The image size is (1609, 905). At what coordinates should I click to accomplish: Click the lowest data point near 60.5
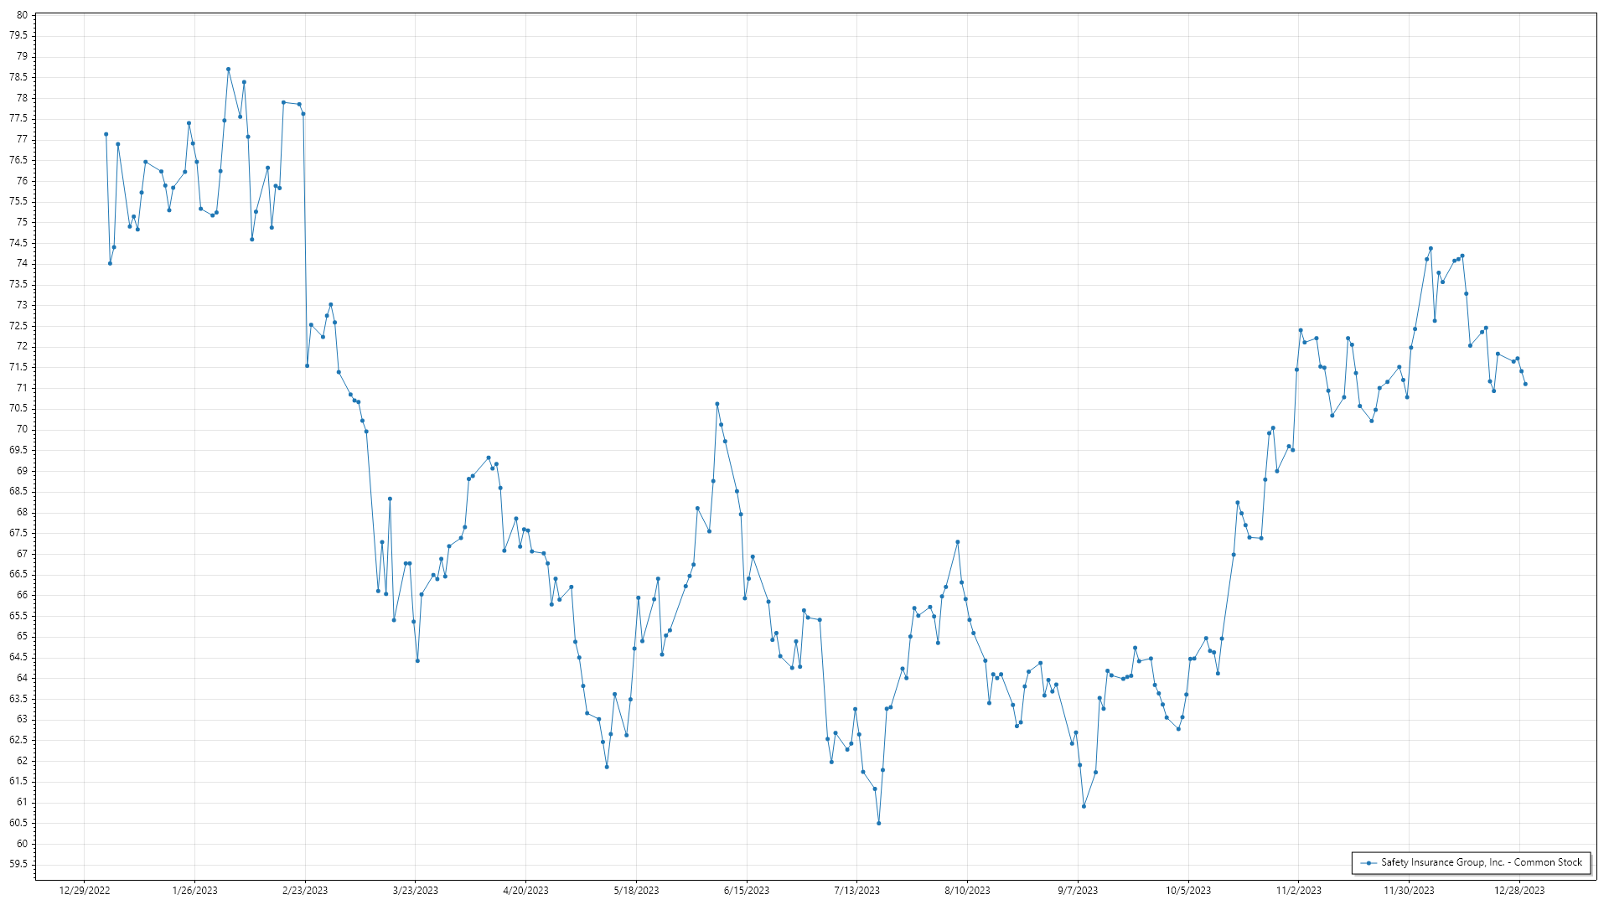coord(878,824)
